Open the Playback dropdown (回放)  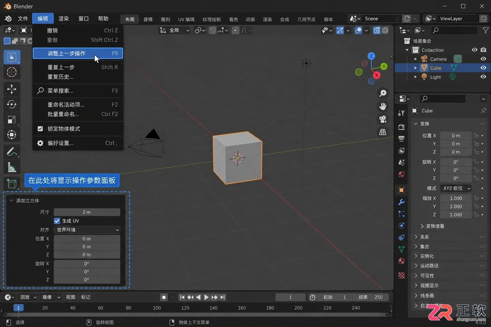point(28,297)
